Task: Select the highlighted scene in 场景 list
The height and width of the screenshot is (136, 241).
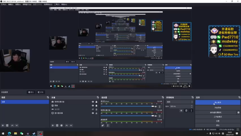Action: (25, 102)
